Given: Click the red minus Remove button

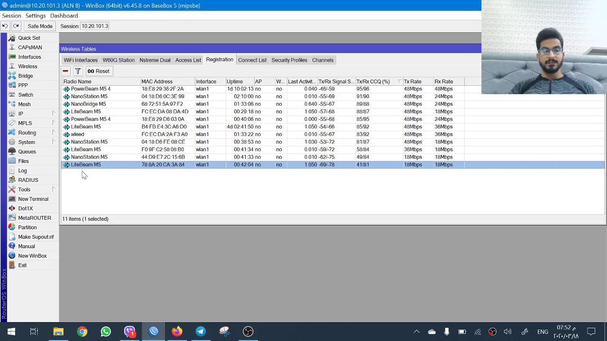Looking at the screenshot, I should (x=65, y=71).
